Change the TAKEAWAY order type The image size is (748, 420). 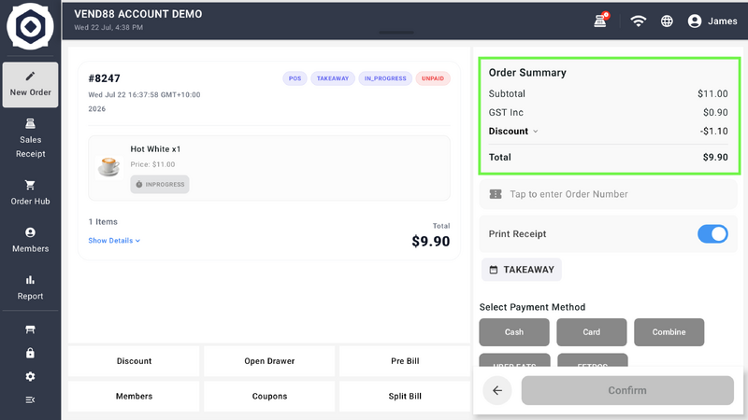coord(522,270)
